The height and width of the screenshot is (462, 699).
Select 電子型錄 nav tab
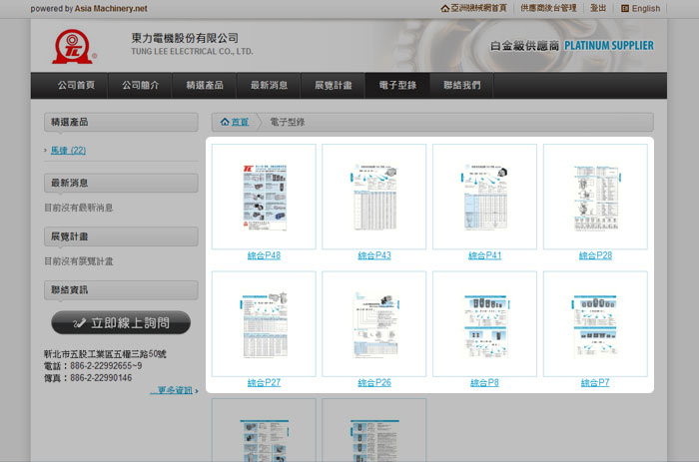coord(397,85)
